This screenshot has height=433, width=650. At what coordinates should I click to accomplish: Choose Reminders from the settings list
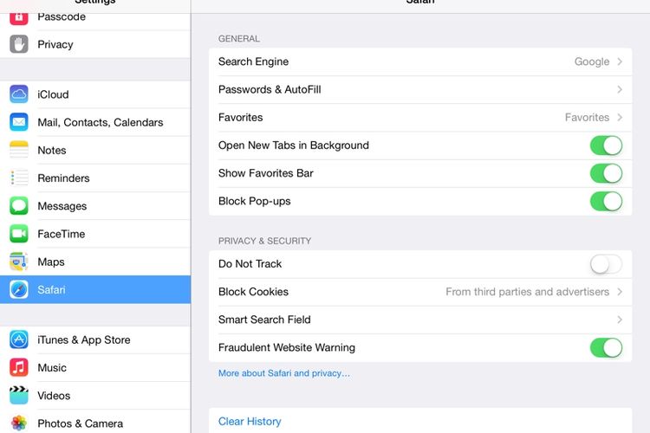(x=95, y=178)
